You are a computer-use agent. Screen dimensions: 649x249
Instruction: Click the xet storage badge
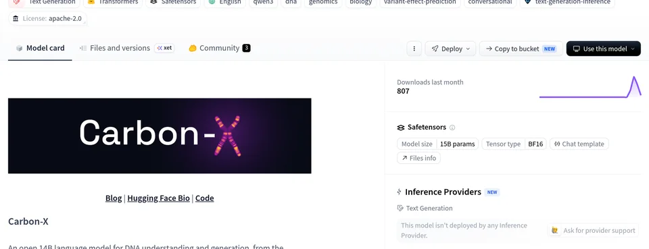click(x=164, y=49)
